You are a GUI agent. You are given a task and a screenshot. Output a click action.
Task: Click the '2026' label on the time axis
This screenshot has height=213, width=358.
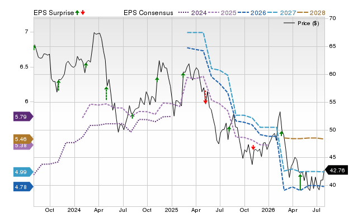tap(268, 210)
